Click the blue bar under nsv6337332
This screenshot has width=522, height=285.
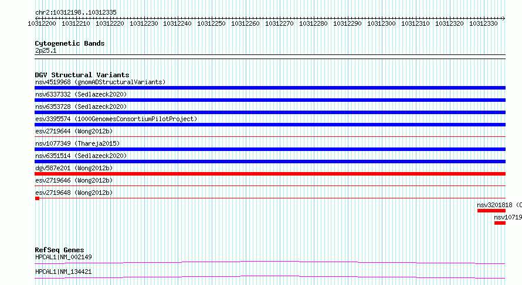(x=270, y=100)
